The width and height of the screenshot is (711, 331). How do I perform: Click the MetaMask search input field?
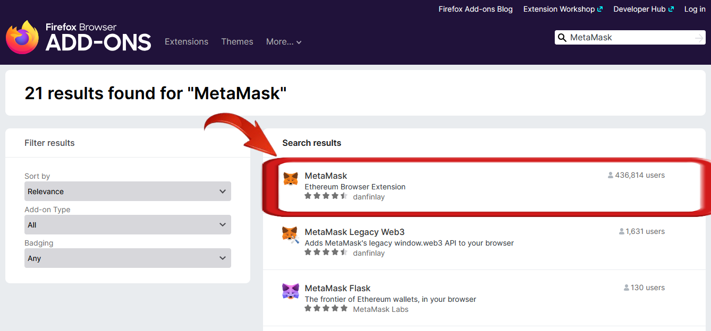tap(630, 38)
